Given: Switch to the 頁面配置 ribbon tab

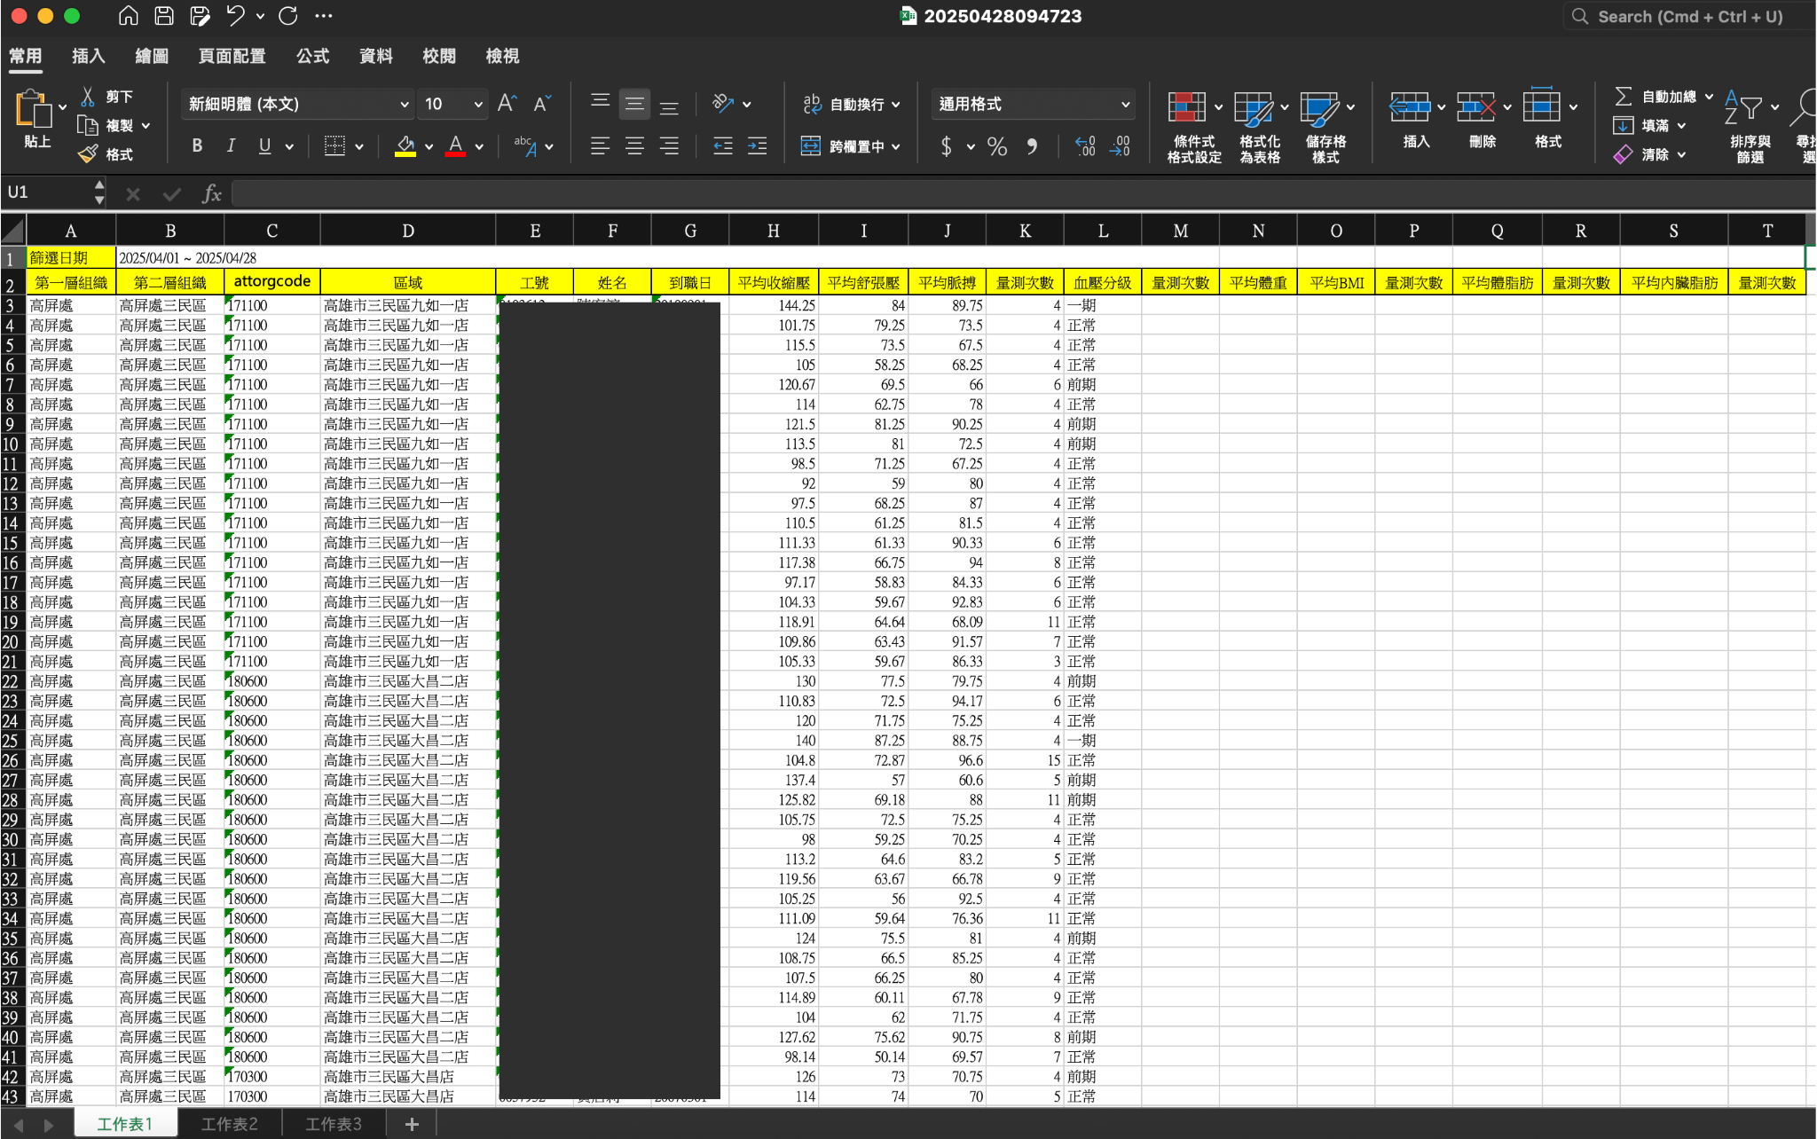Looking at the screenshot, I should 232,56.
